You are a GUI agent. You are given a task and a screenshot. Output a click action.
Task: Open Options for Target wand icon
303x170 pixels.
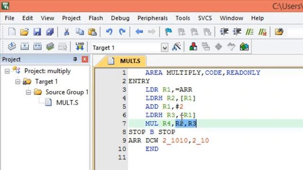(176, 47)
